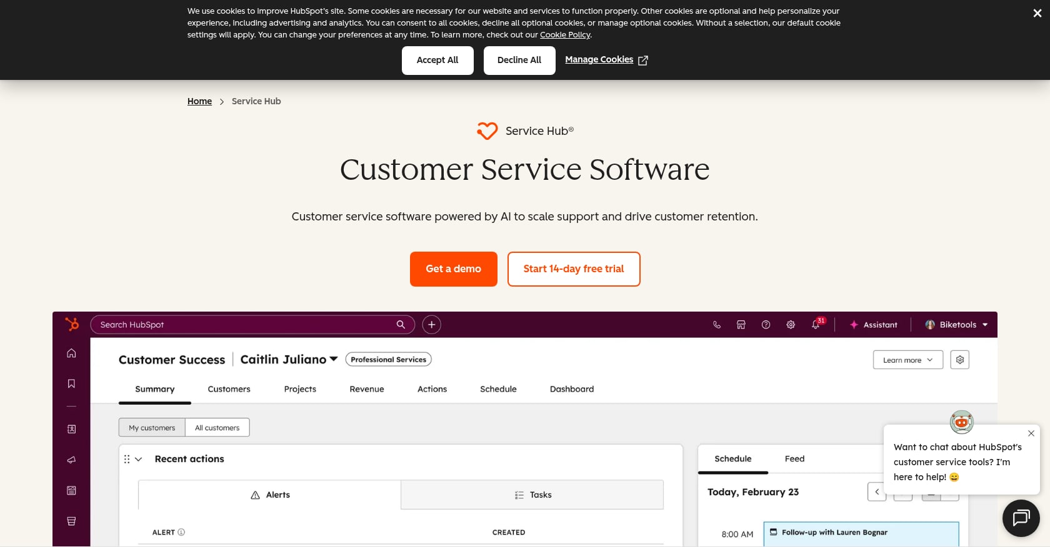Open the phone calling icon
Image resolution: width=1050 pixels, height=547 pixels.
pos(716,325)
